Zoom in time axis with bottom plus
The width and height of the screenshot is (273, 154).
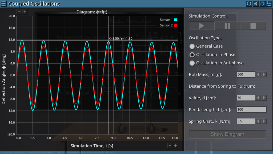point(175,145)
